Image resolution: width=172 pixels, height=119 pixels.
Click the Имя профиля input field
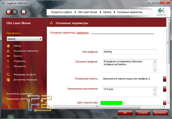tap(130, 52)
